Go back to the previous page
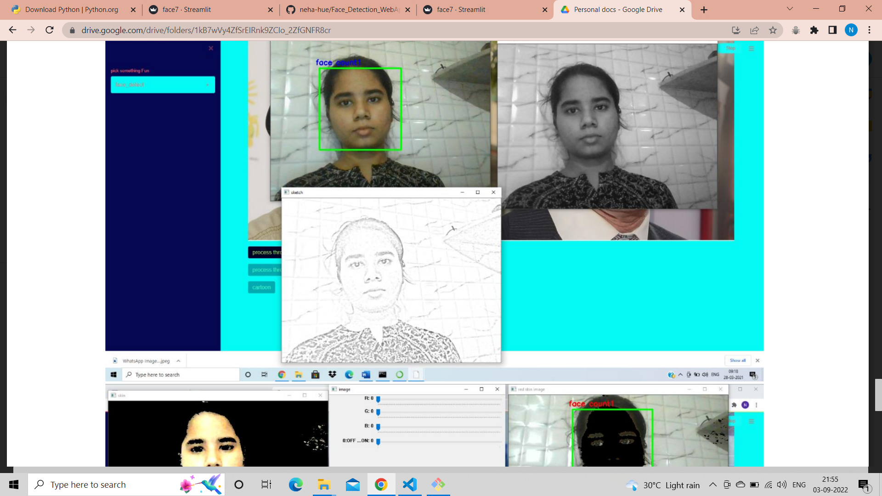882x496 pixels. tap(12, 30)
